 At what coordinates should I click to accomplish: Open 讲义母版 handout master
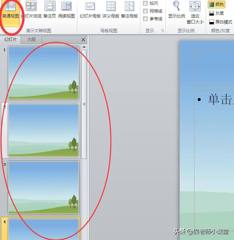[x=111, y=10]
